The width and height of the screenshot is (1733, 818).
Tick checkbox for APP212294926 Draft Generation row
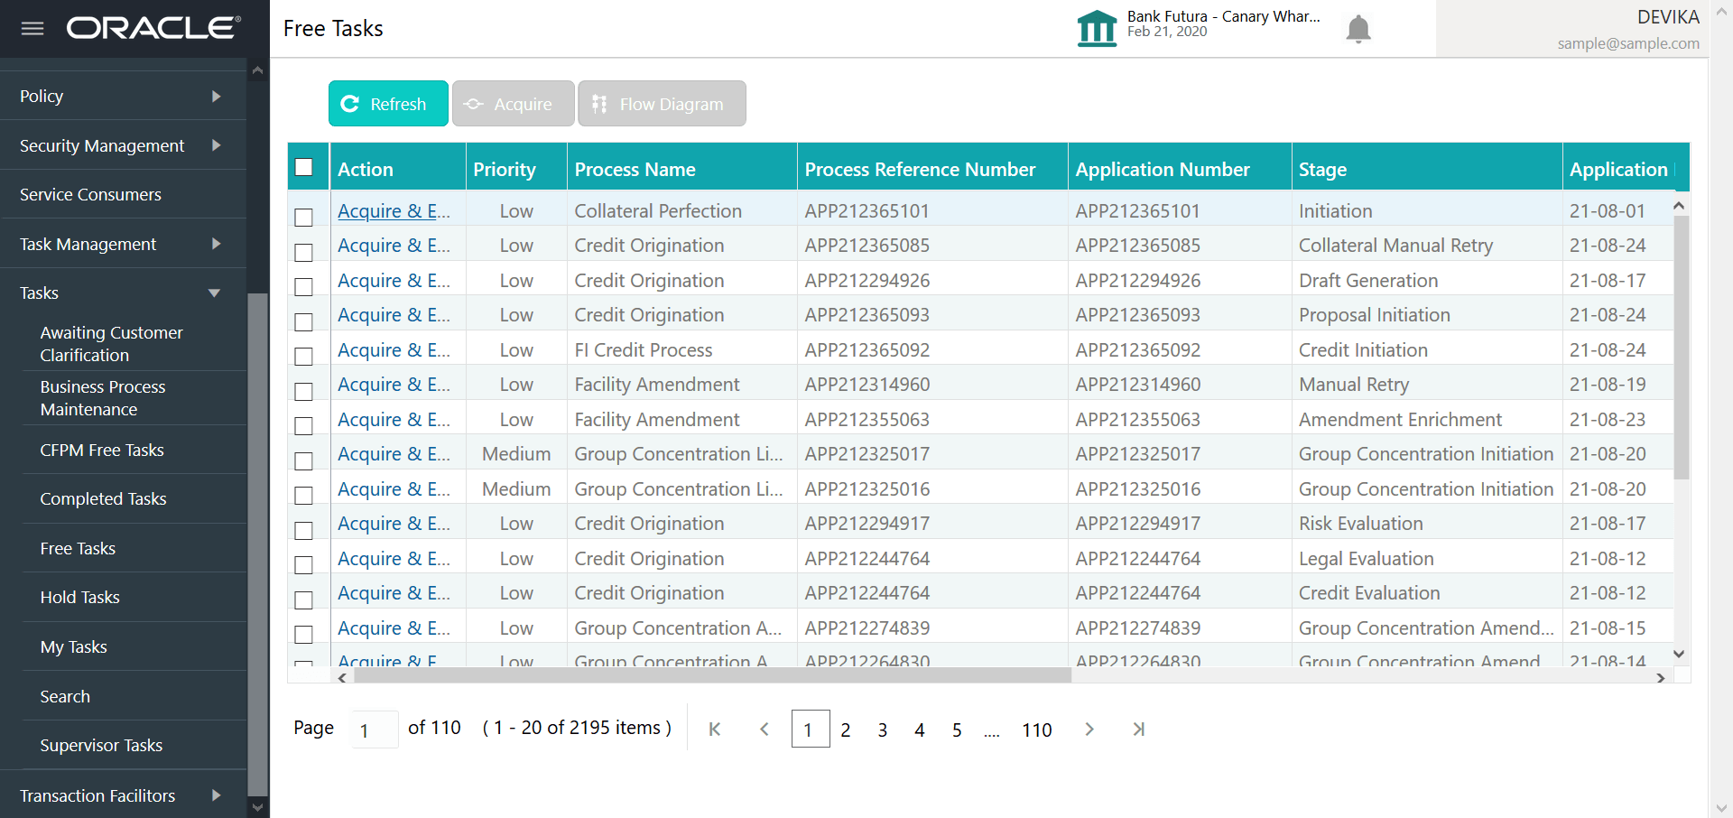click(x=303, y=287)
